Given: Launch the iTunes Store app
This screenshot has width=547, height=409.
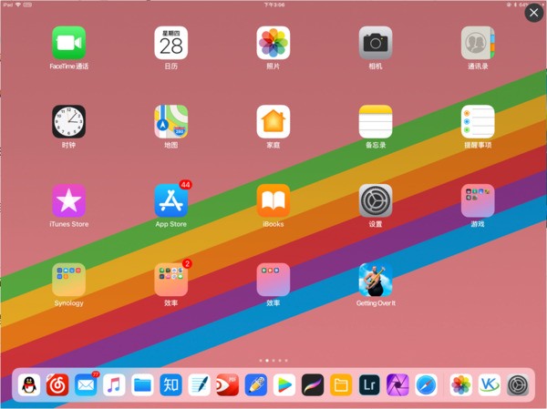Looking at the screenshot, I should 68,200.
